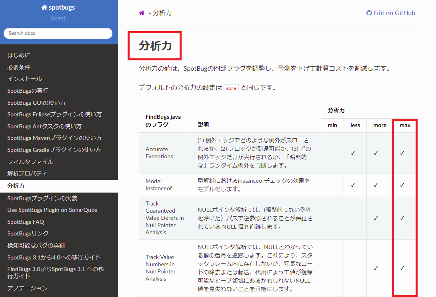Open SpotBugsの実行 in the sidebar
The height and width of the screenshot is (297, 436).
click(28, 91)
